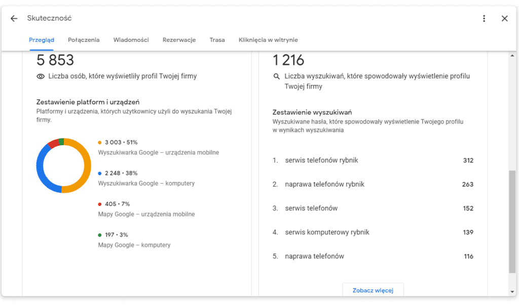Viewport: 519px width, 305px height.
Task: Click the Zobacz więcej button
Action: pyautogui.click(x=373, y=290)
